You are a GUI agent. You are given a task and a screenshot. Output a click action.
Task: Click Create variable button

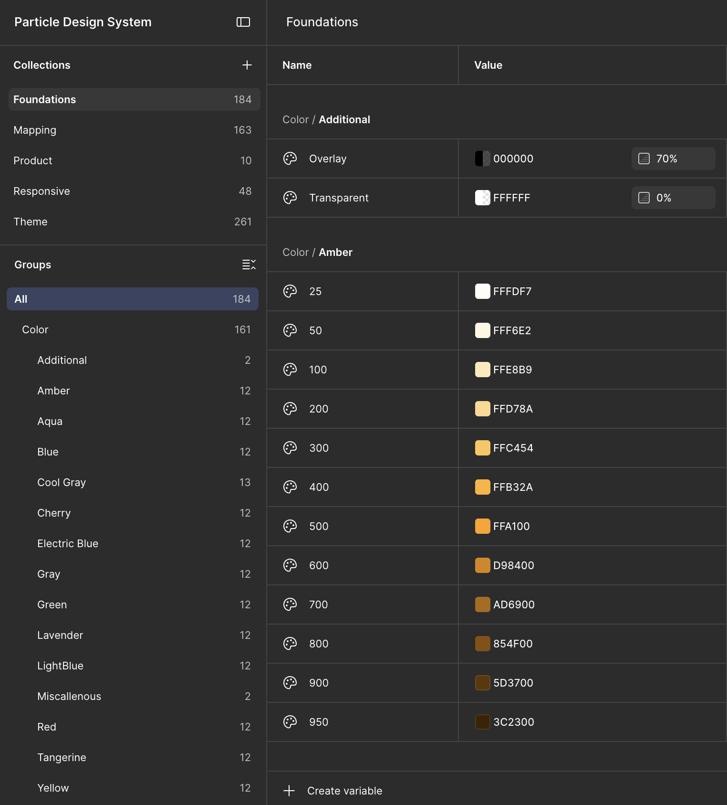(x=333, y=791)
